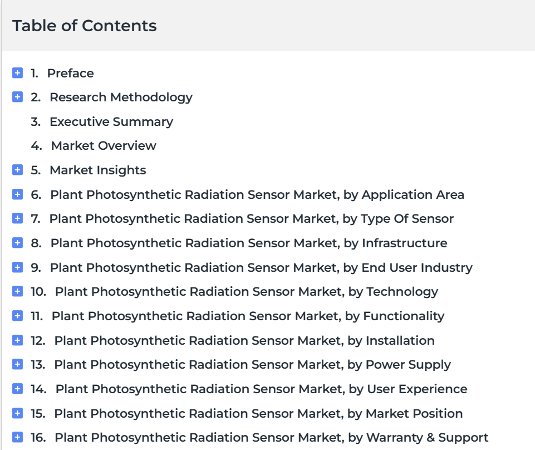Screen dimensions: 535x450
Task: Click plus icon beside Market Position section
Action: (17, 413)
